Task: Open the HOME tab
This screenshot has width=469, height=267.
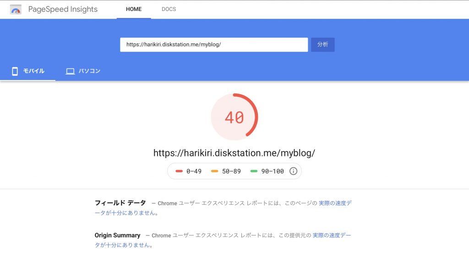Action: pos(134,9)
